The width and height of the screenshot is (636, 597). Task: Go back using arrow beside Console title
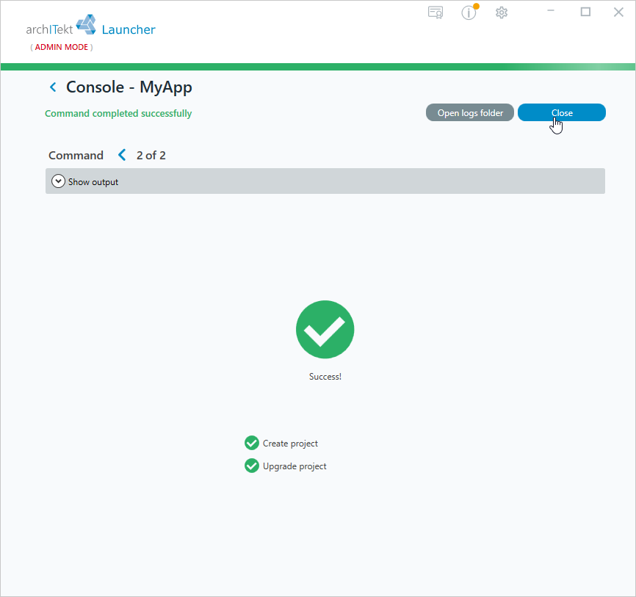point(53,87)
